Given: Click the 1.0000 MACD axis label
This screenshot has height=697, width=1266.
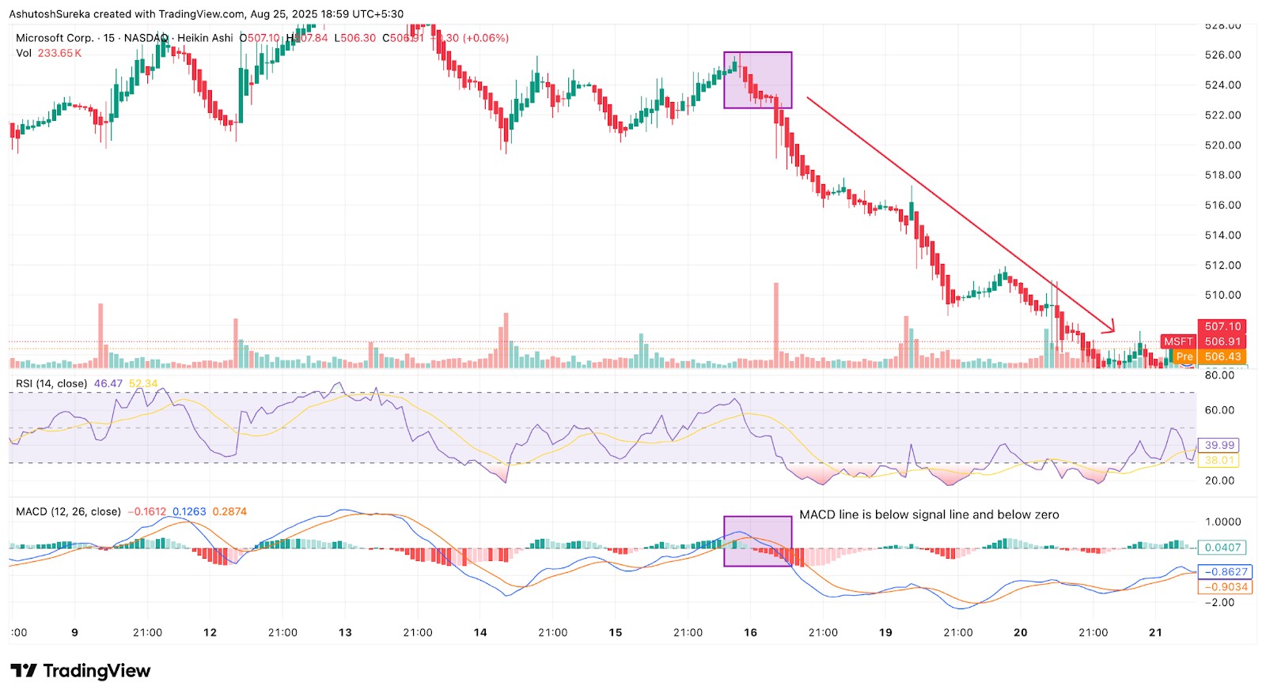Looking at the screenshot, I should [x=1222, y=522].
